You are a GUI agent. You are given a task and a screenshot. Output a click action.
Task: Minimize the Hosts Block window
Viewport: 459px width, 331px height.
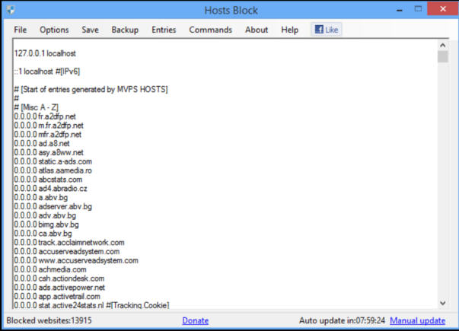400,10
